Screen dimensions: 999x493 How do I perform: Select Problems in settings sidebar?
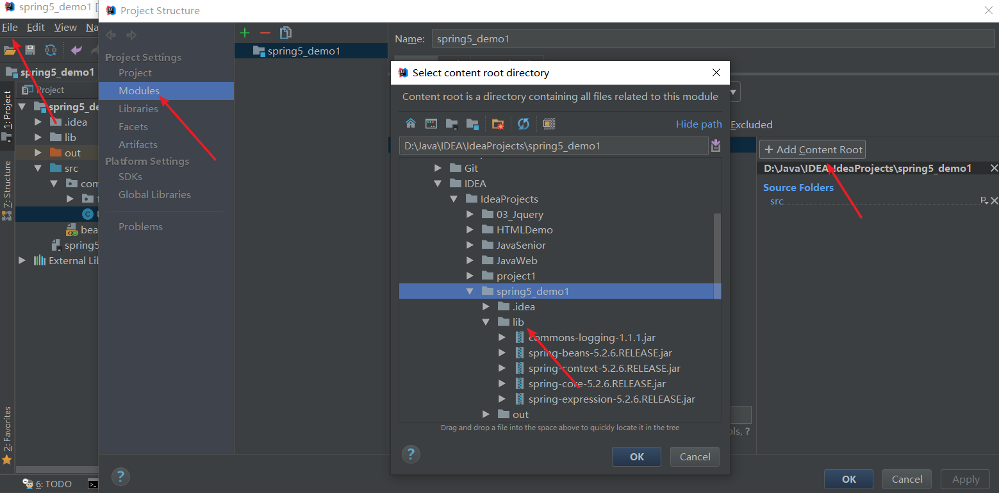[140, 226]
